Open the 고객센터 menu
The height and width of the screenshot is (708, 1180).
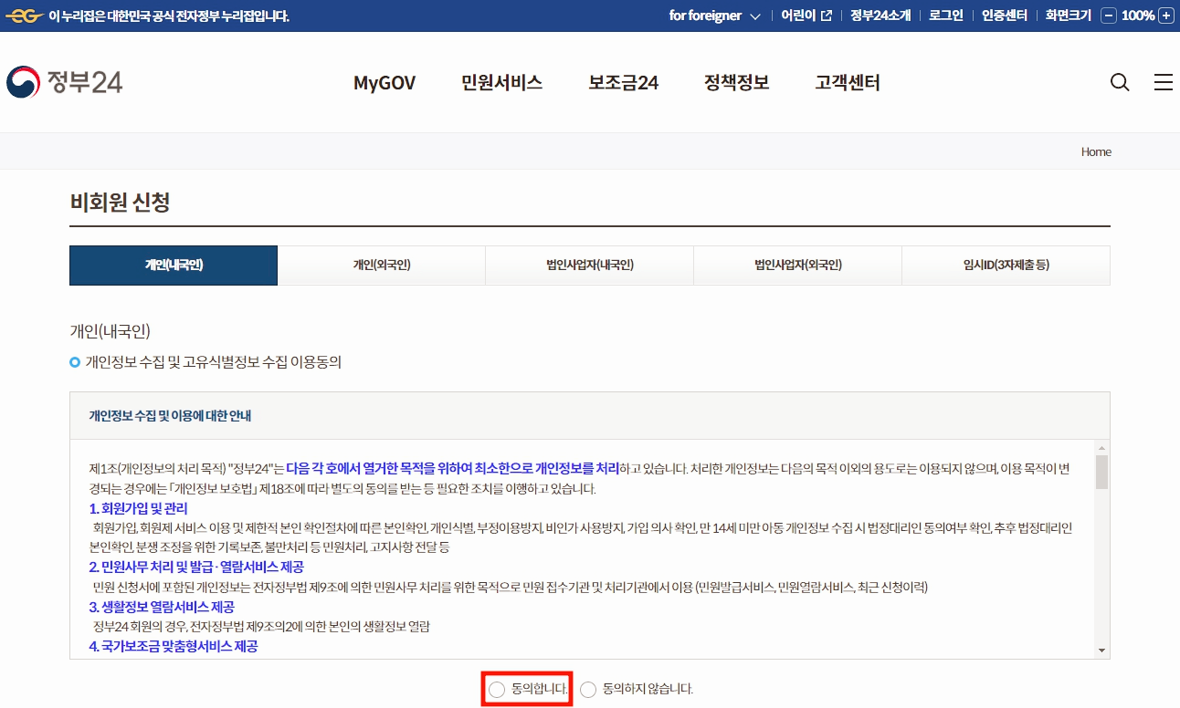click(847, 82)
